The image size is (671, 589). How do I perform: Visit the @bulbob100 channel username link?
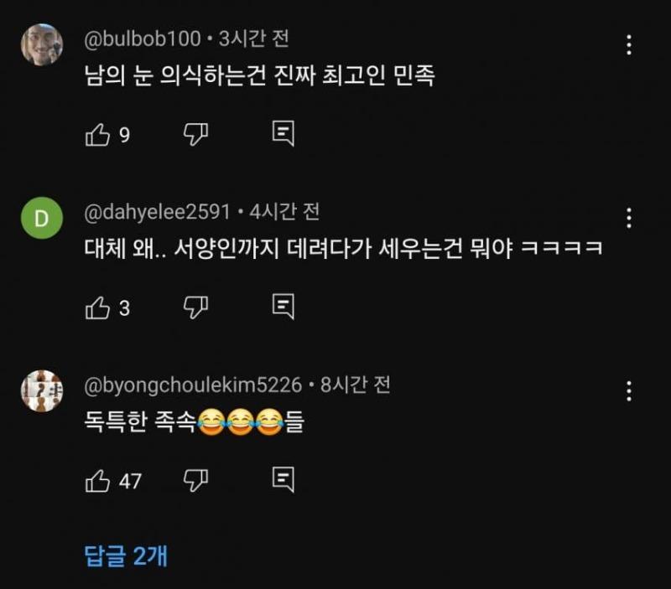[x=143, y=39]
